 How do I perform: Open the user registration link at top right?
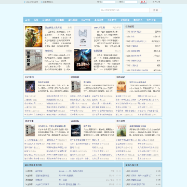click(156, 2)
